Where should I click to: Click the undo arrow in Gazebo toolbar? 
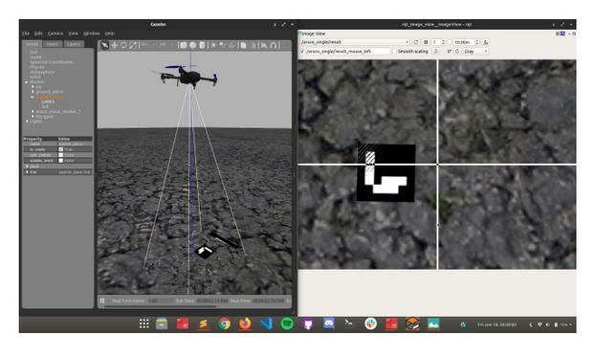pos(144,46)
